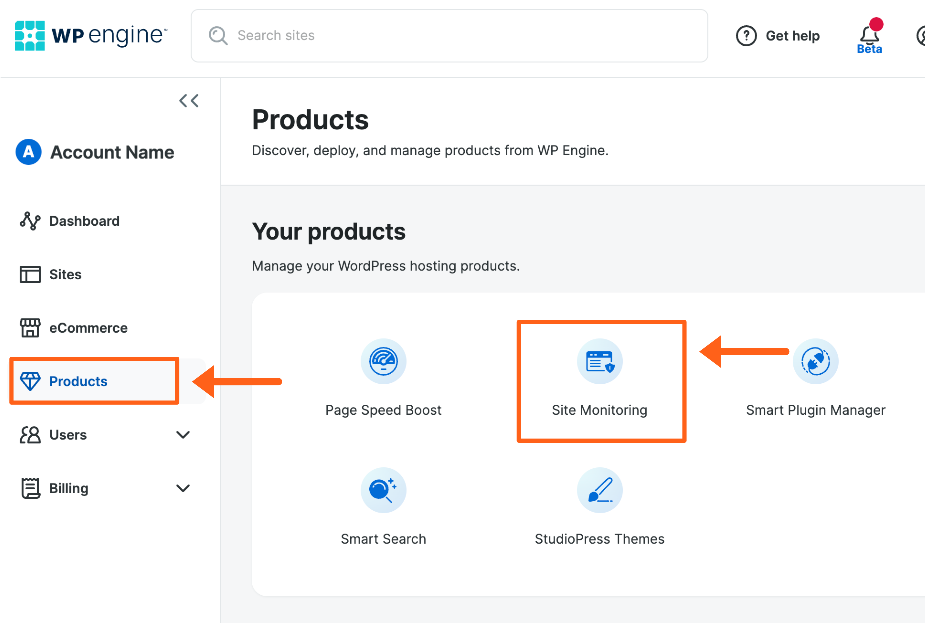
Task: Select the Smart Plugin Manager icon
Action: [x=815, y=361]
